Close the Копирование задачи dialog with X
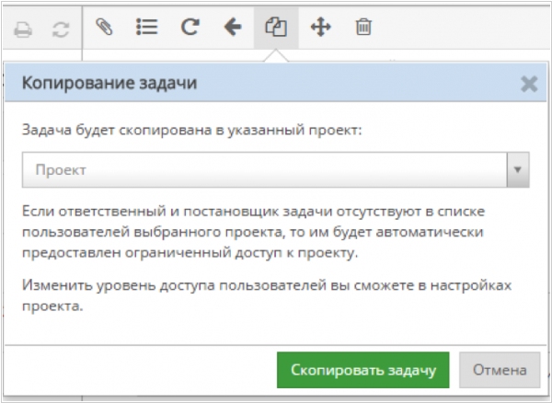The image size is (552, 403). click(528, 85)
